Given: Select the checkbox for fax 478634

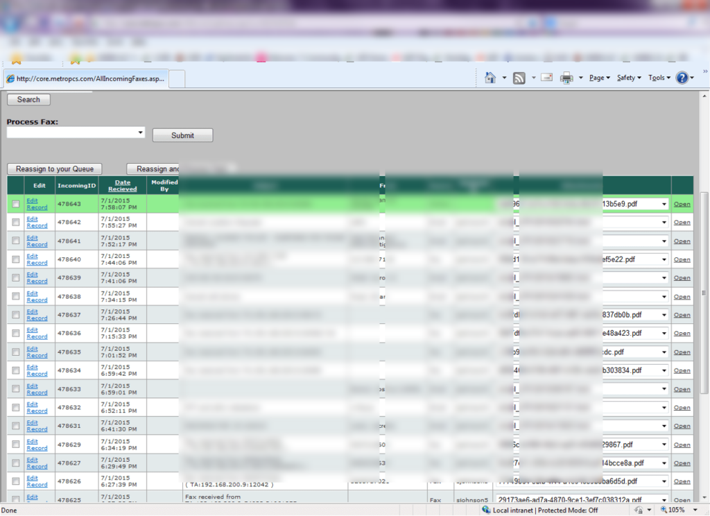Looking at the screenshot, I should point(16,370).
